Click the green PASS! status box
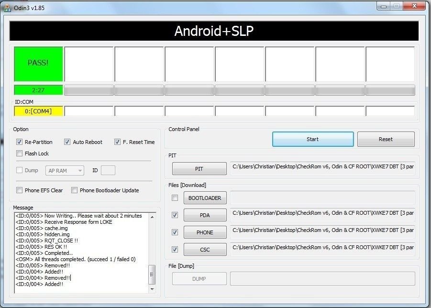Viewport: 431px width, 308px height. coord(38,64)
